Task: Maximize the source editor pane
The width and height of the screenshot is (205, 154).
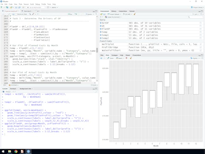Action: pos(96,11)
